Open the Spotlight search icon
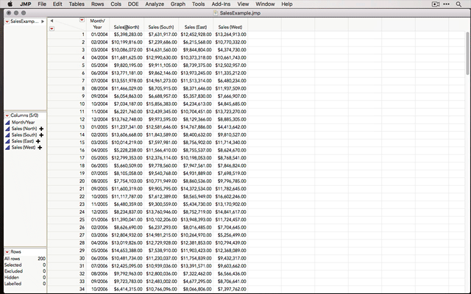The height and width of the screenshot is (294, 471). pyautogui.click(x=458, y=4)
